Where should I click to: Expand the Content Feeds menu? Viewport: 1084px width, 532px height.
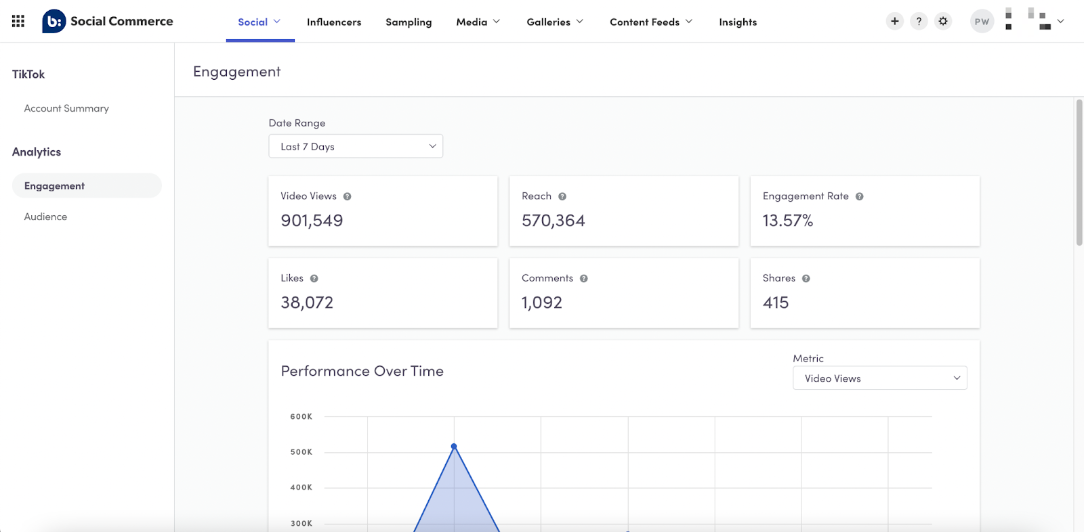pyautogui.click(x=651, y=22)
